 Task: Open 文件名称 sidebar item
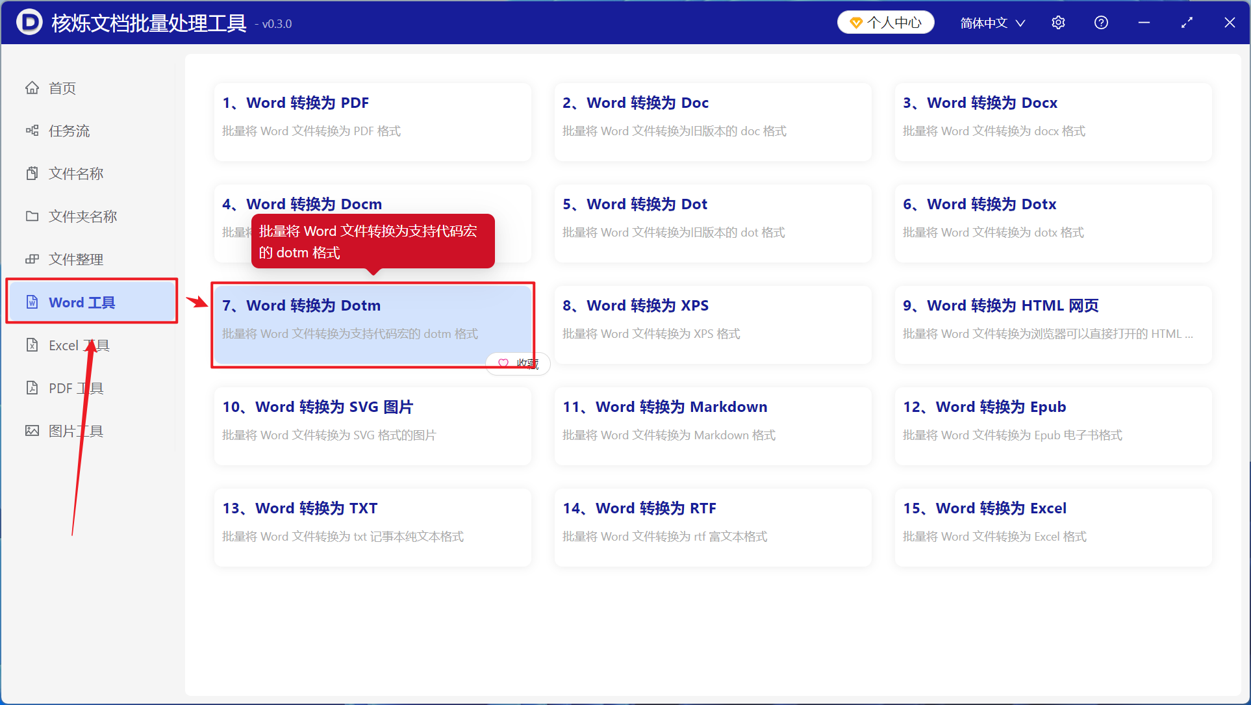pyautogui.click(x=91, y=173)
